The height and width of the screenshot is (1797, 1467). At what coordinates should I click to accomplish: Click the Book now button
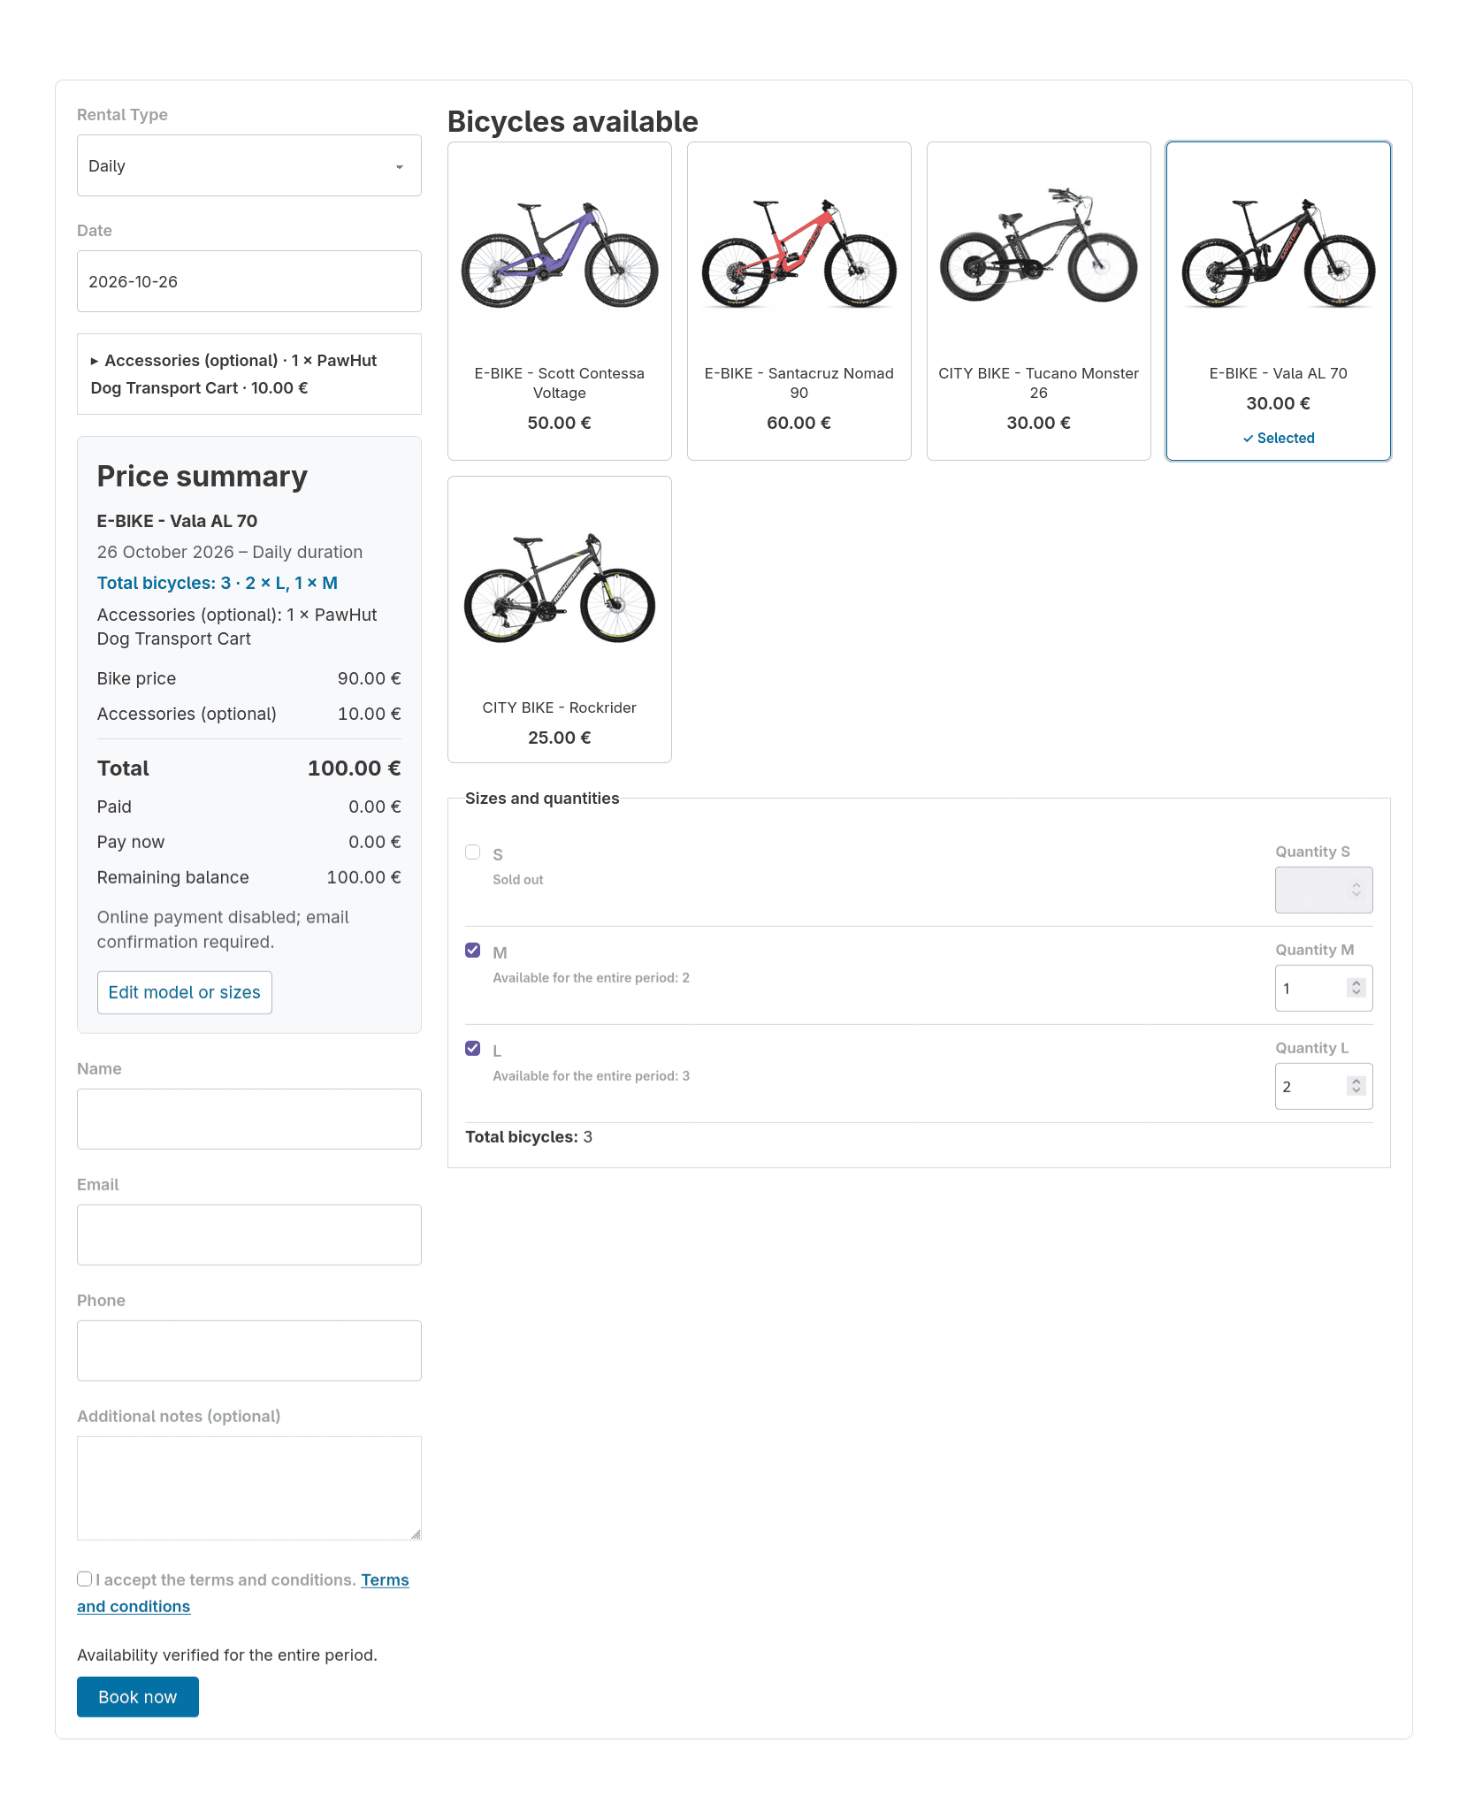[x=137, y=1697]
